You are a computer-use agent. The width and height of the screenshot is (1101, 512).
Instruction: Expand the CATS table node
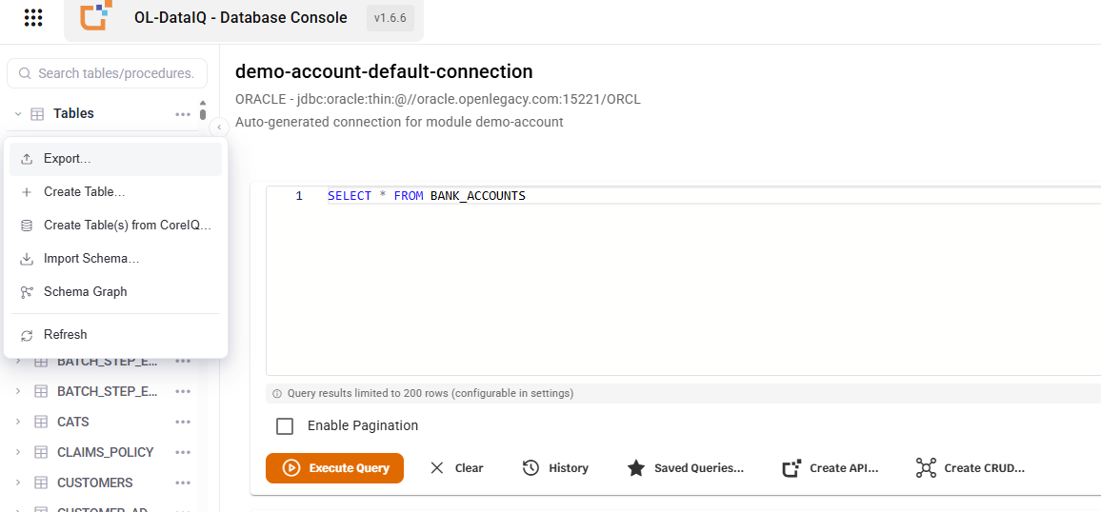(19, 423)
